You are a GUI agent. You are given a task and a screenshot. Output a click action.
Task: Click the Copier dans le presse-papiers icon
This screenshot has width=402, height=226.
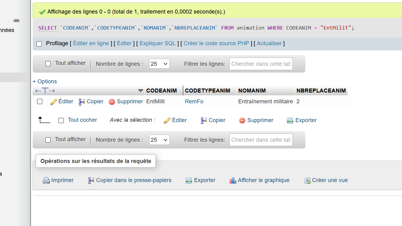[91, 180]
